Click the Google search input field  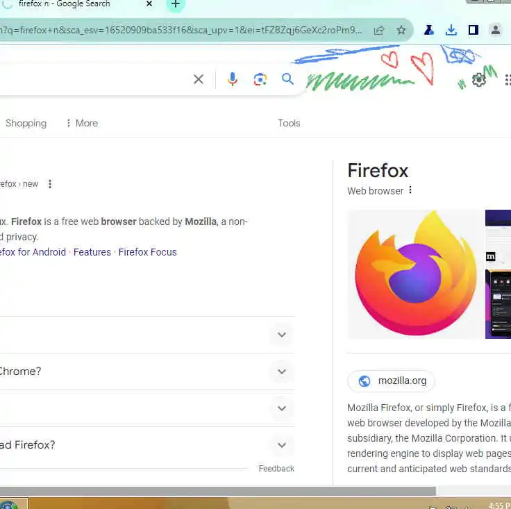94,79
